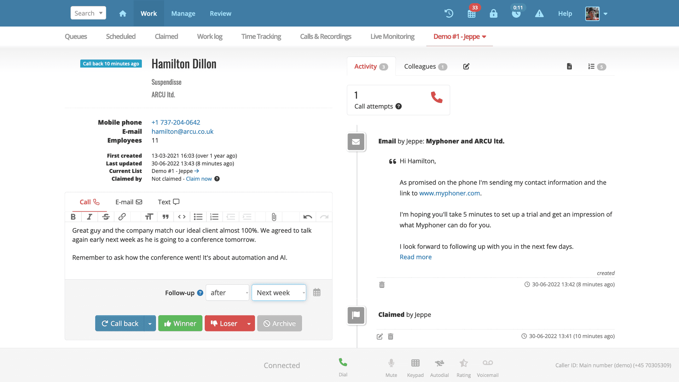The width and height of the screenshot is (679, 382).
Task: Click the bold formatting icon
Action: point(73,217)
